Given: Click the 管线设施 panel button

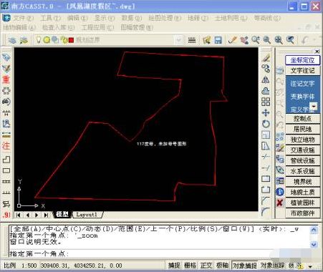Looking at the screenshot, I should coord(303,160).
